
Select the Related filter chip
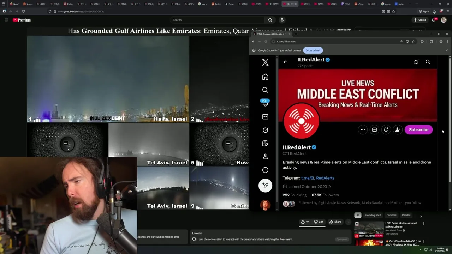pos(406,215)
